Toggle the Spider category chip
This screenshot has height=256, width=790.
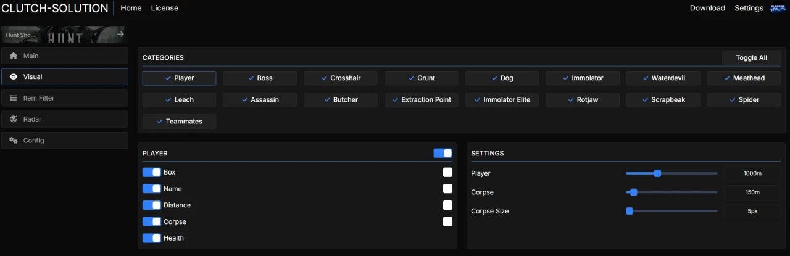pos(744,99)
